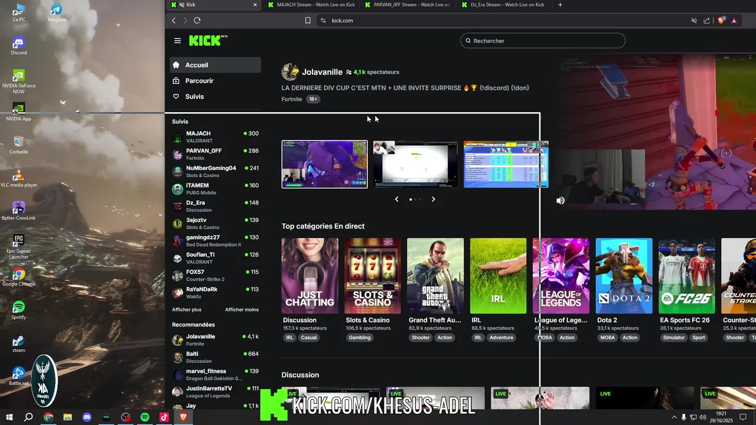Open Spotify desktop shortcut
Image resolution: width=756 pixels, height=425 pixels.
[19, 310]
